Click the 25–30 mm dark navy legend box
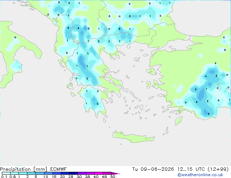231x178 pixels. pyautogui.click(x=74, y=173)
